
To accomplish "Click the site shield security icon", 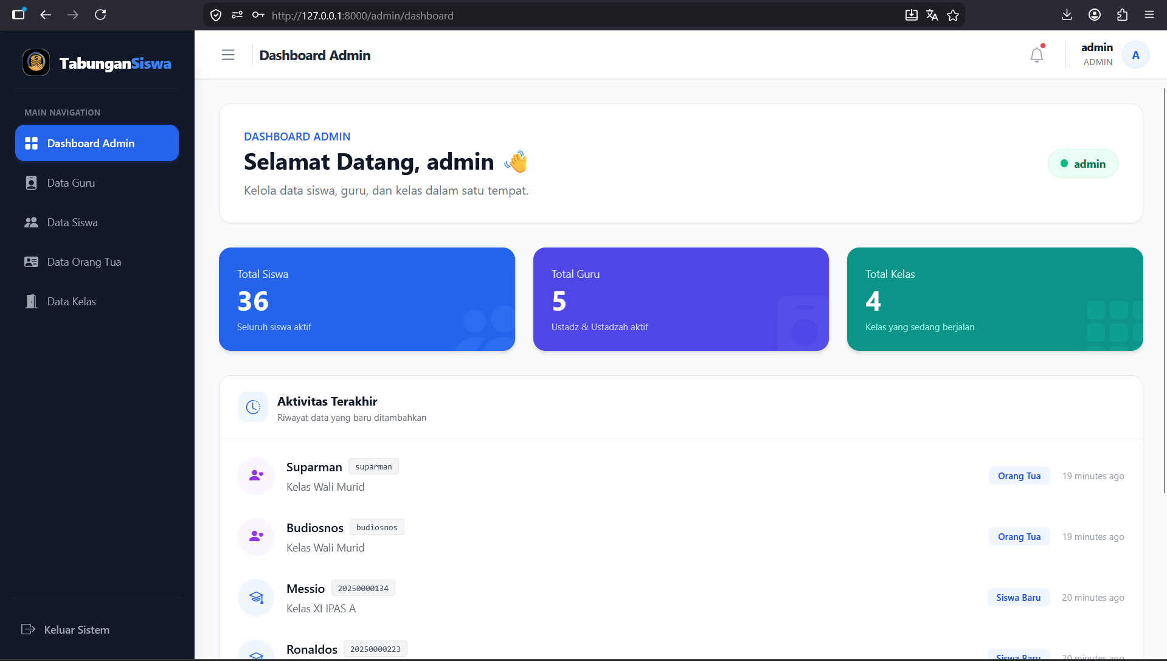I will coord(216,15).
